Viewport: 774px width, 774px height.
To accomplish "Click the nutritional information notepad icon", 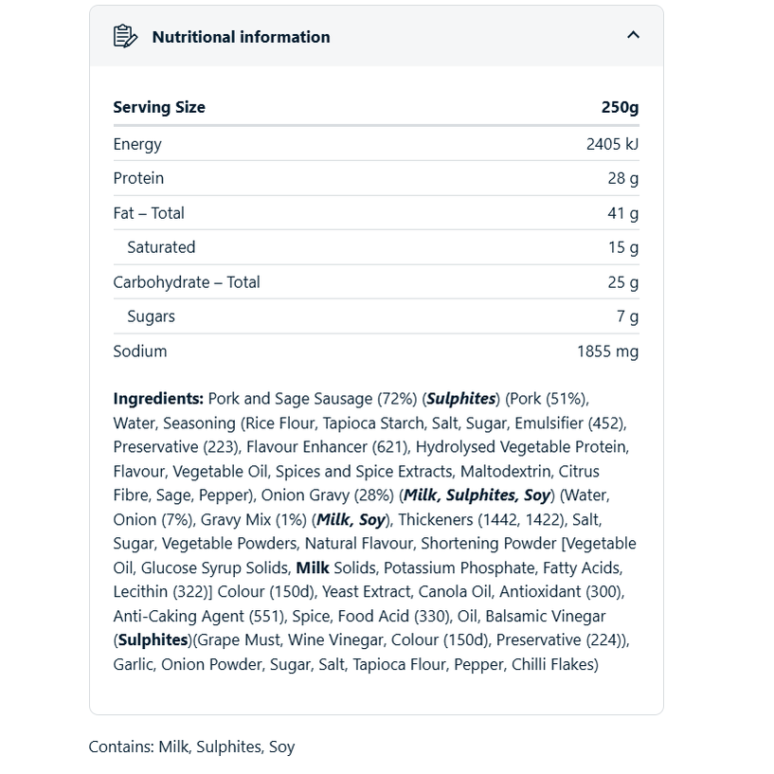I will 125,37.
